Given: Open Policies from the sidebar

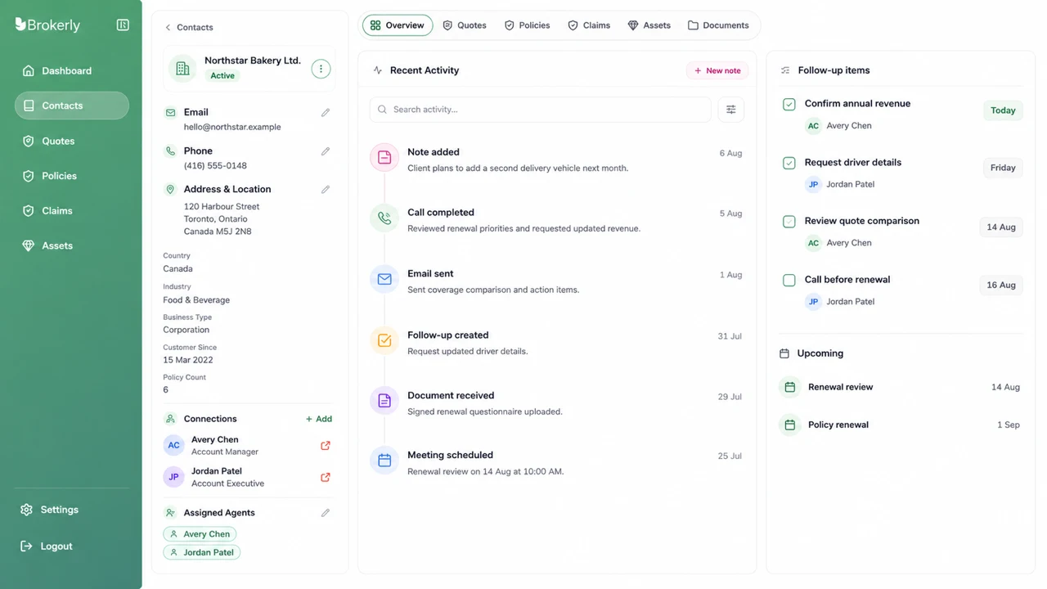Looking at the screenshot, I should coord(71,176).
